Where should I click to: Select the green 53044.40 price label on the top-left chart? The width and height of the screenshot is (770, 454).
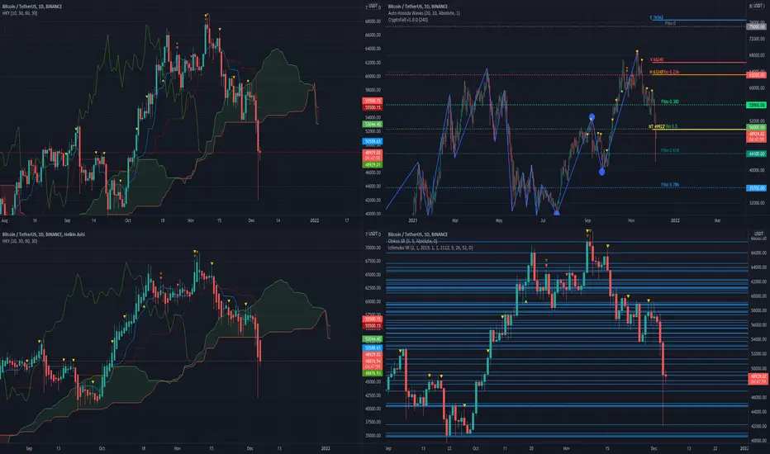coord(373,124)
